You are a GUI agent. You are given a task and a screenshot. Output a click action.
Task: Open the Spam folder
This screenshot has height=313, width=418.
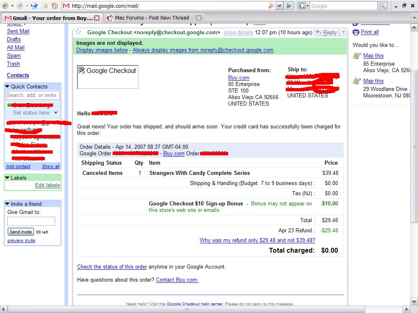tap(14, 55)
